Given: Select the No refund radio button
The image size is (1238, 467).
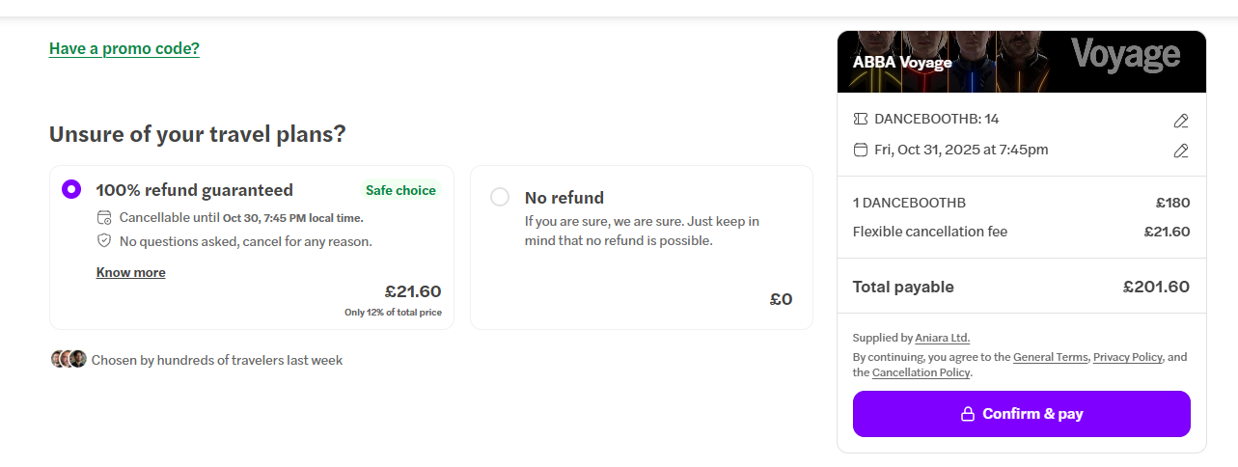Looking at the screenshot, I should 500,197.
